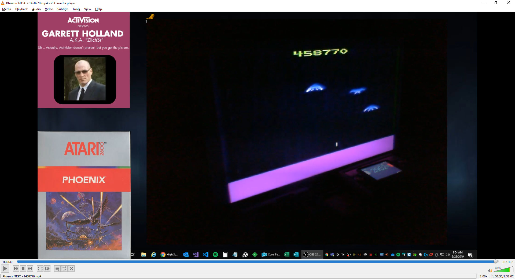Show the playlist panel
Viewport: 515px width, 279px height.
57,269
